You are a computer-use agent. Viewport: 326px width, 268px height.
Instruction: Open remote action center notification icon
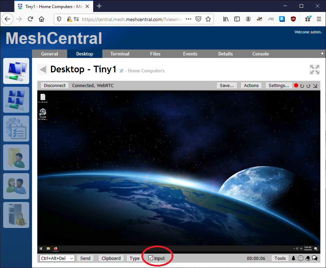pos(316,248)
